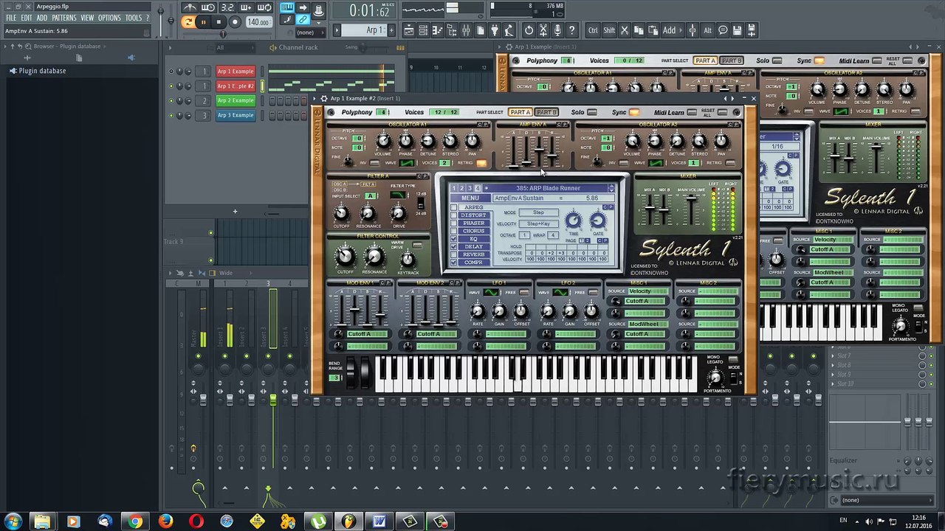Toggle pattern/song mode button

[x=188, y=22]
